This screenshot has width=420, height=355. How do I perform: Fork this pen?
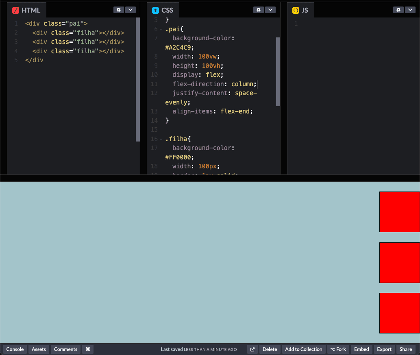click(x=338, y=349)
